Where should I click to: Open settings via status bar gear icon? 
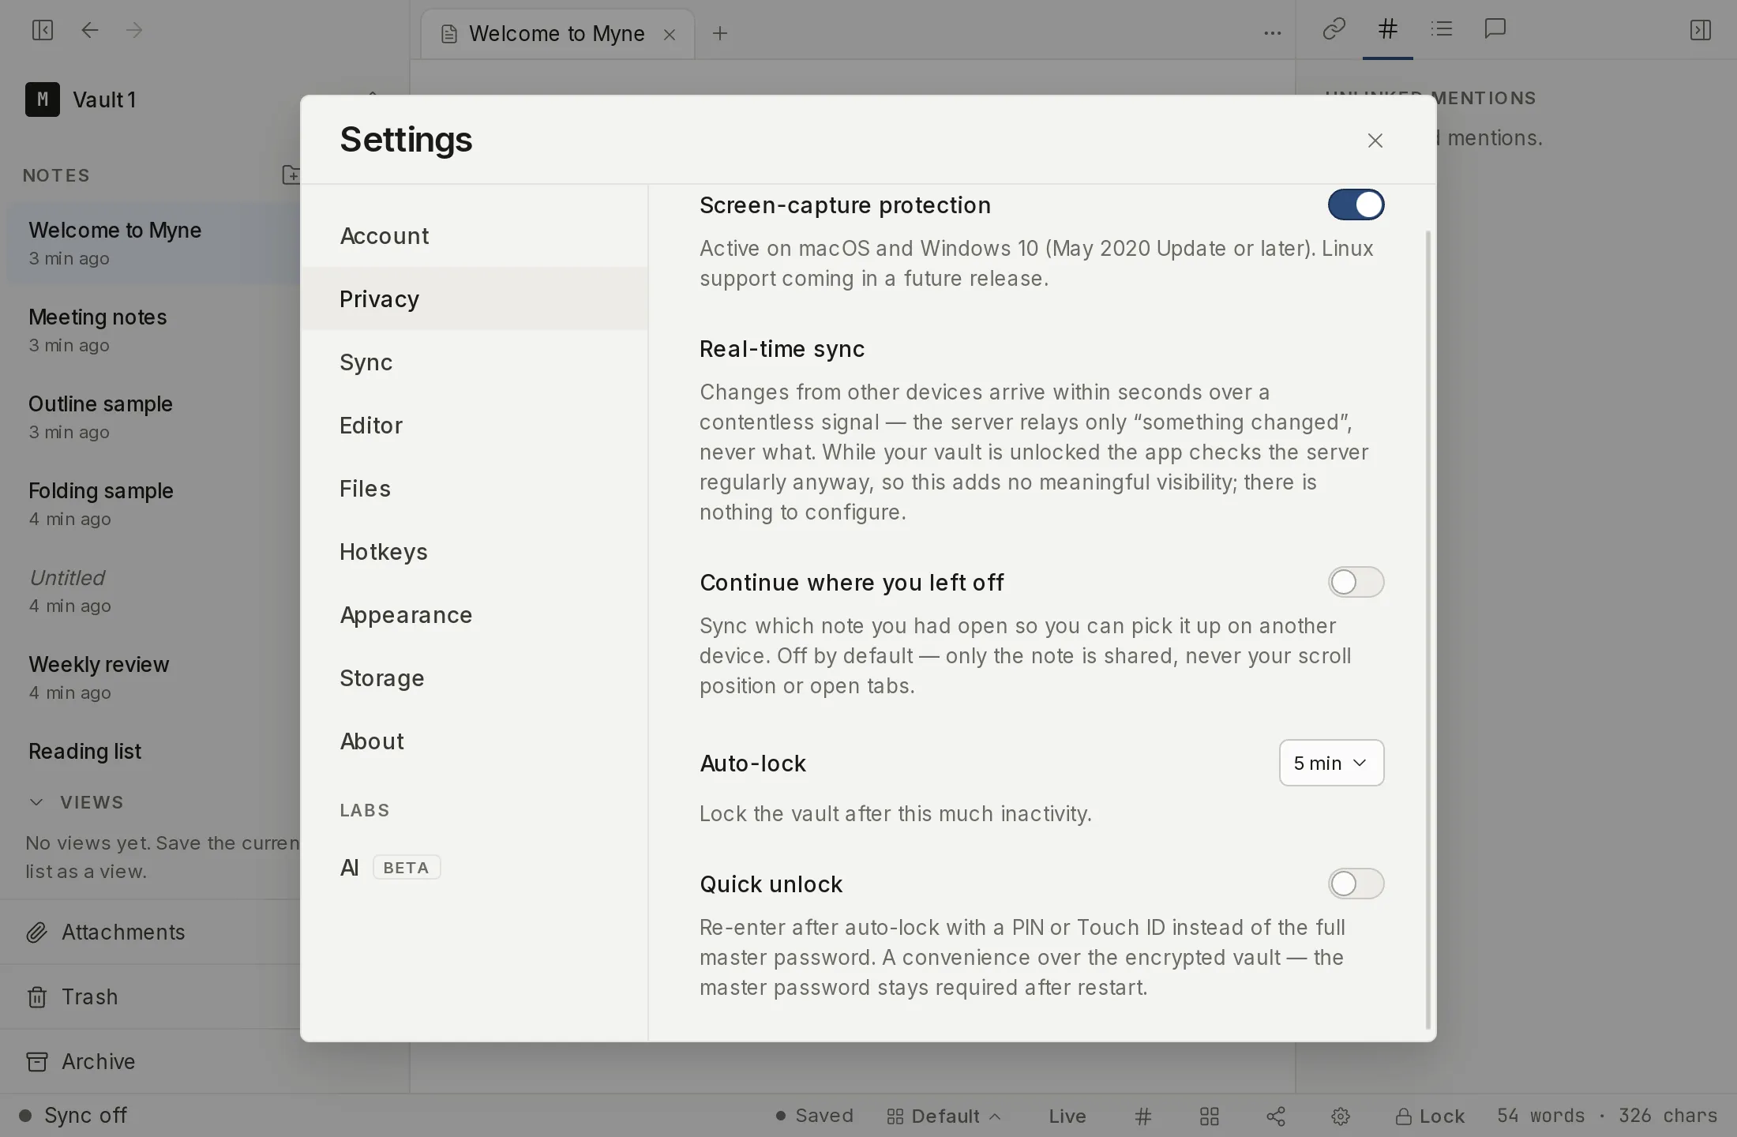click(x=1341, y=1116)
